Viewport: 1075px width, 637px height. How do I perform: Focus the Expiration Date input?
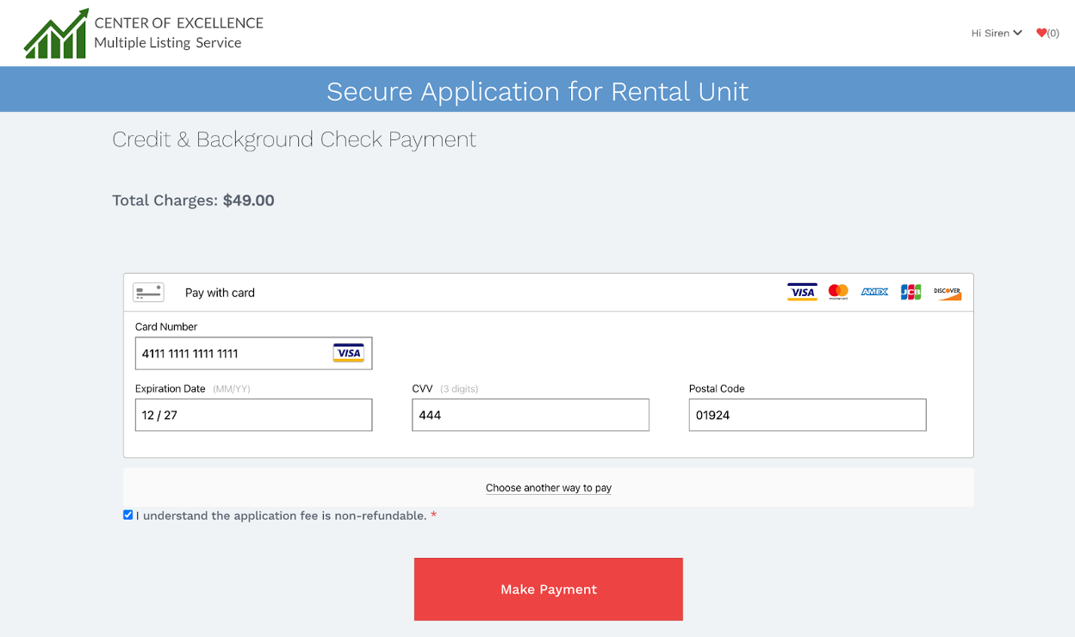pos(253,415)
